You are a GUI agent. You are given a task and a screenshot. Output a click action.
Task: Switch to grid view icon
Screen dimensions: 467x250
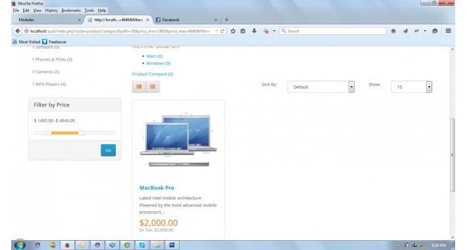tap(153, 87)
